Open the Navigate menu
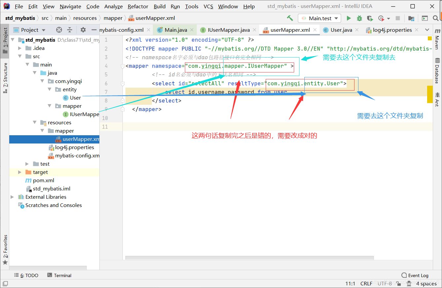Screen dimensions: 442x288 tap(70, 6)
